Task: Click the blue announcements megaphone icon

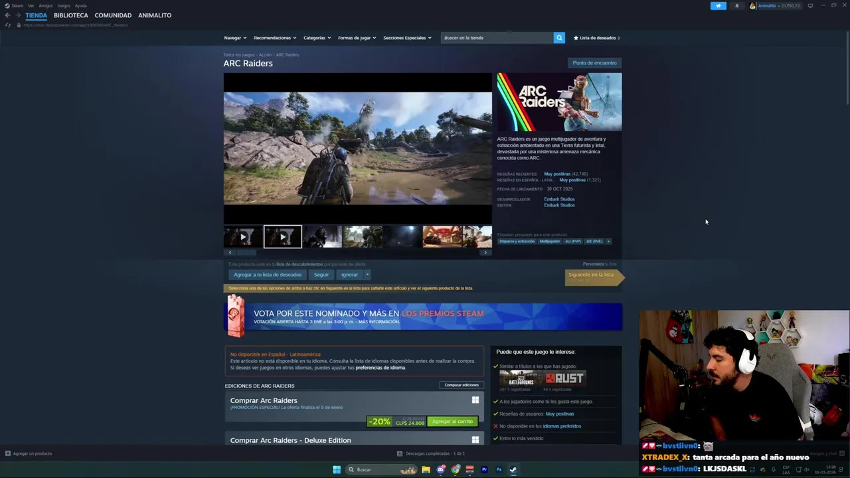Action: point(719,5)
